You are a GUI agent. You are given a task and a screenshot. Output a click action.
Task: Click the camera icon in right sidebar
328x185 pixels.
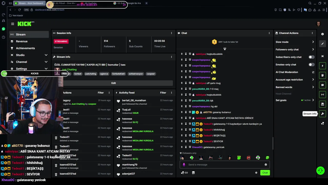322,56
